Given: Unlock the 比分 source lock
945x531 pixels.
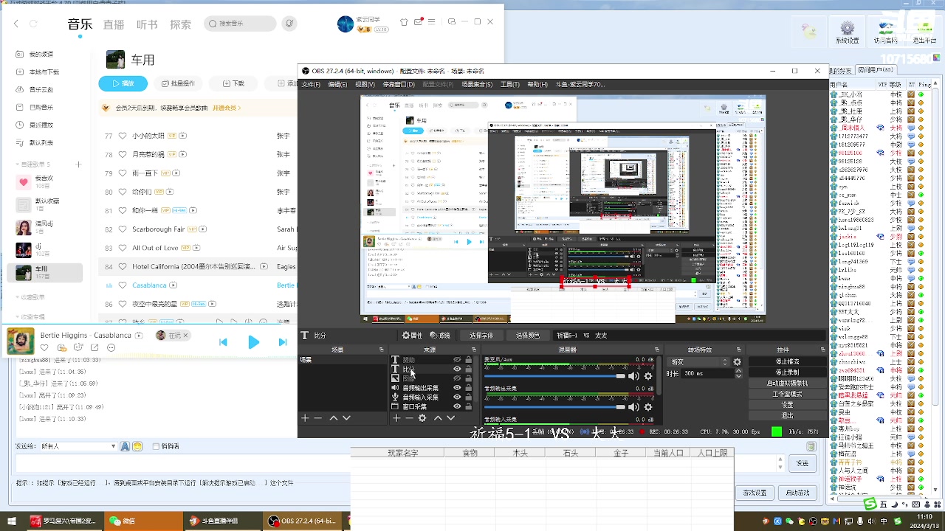Looking at the screenshot, I should point(468,369).
